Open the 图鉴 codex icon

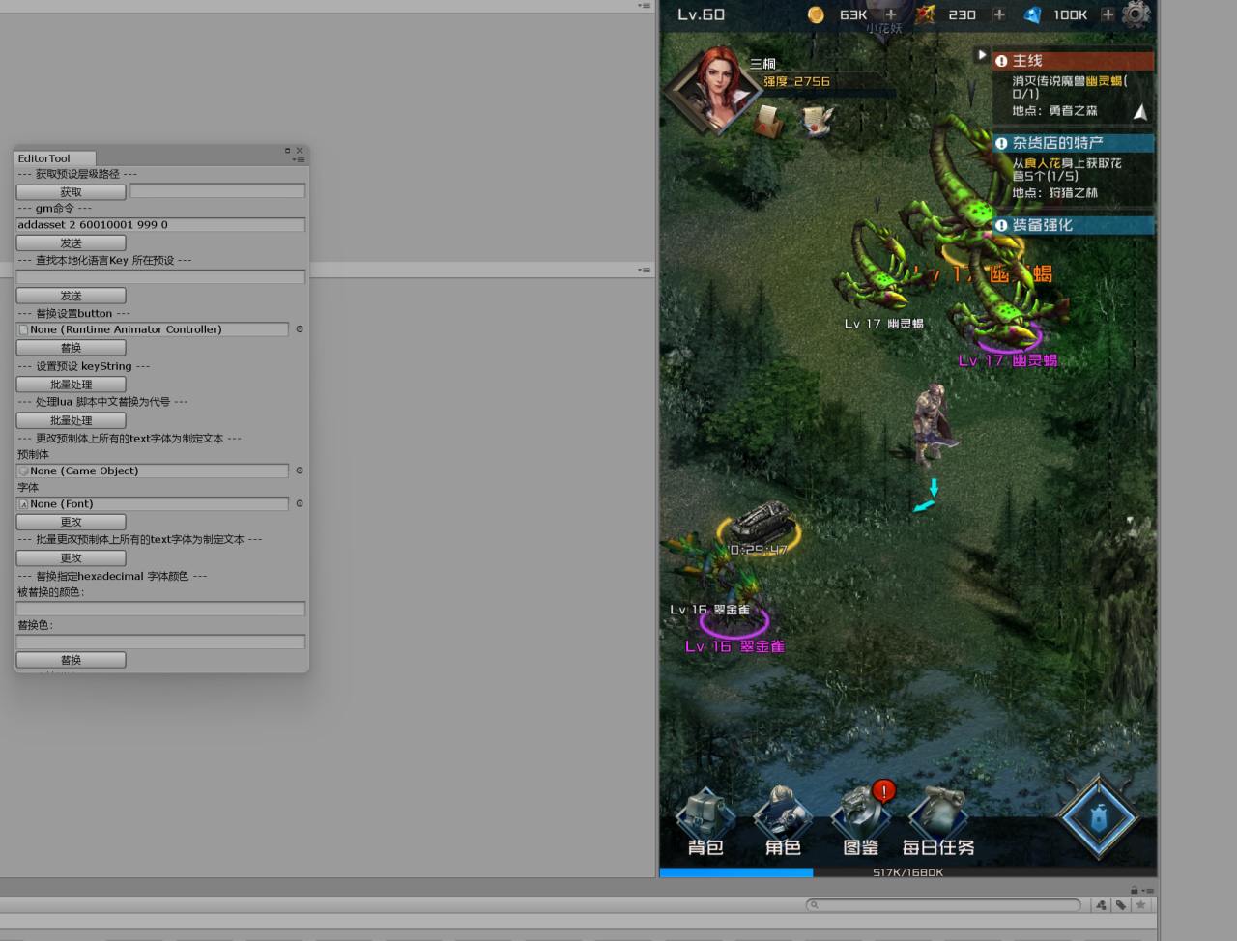[861, 822]
